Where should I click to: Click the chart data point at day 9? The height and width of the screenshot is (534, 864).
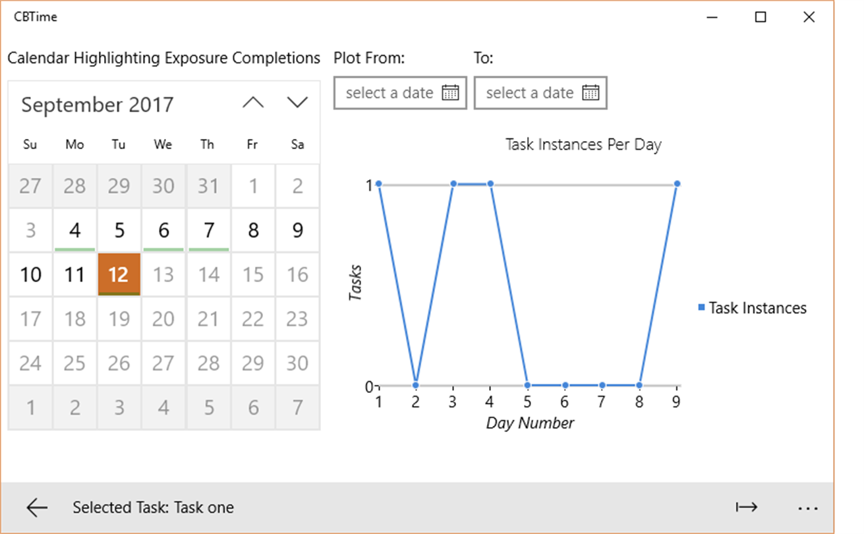pyautogui.click(x=677, y=184)
